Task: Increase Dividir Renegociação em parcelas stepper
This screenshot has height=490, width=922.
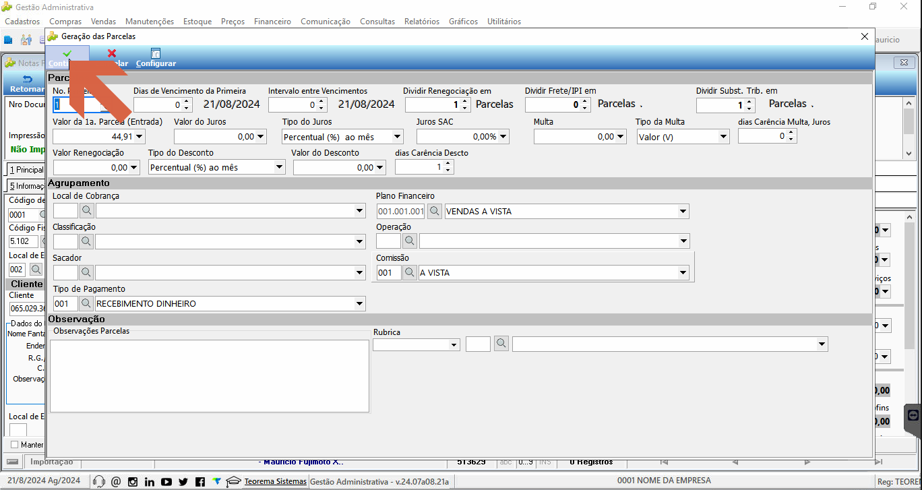Action: tap(465, 102)
